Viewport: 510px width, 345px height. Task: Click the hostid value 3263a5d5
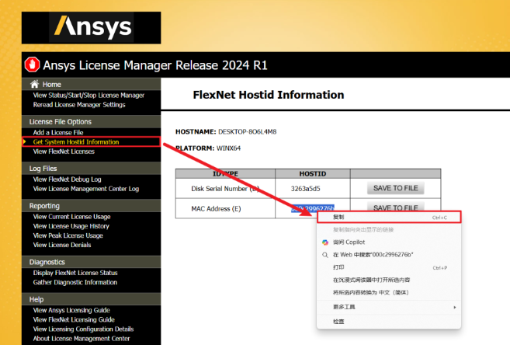click(305, 189)
